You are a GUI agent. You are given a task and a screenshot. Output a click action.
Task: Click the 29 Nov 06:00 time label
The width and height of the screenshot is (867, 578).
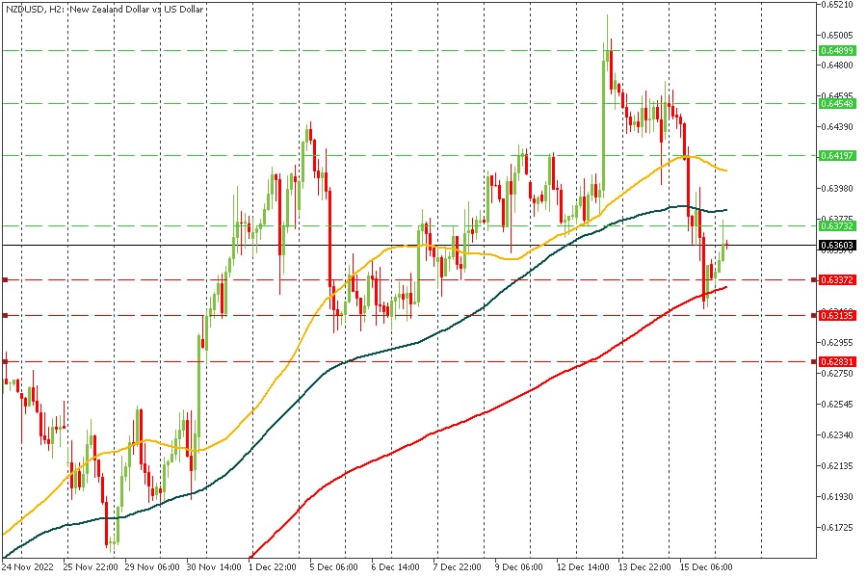point(152,567)
